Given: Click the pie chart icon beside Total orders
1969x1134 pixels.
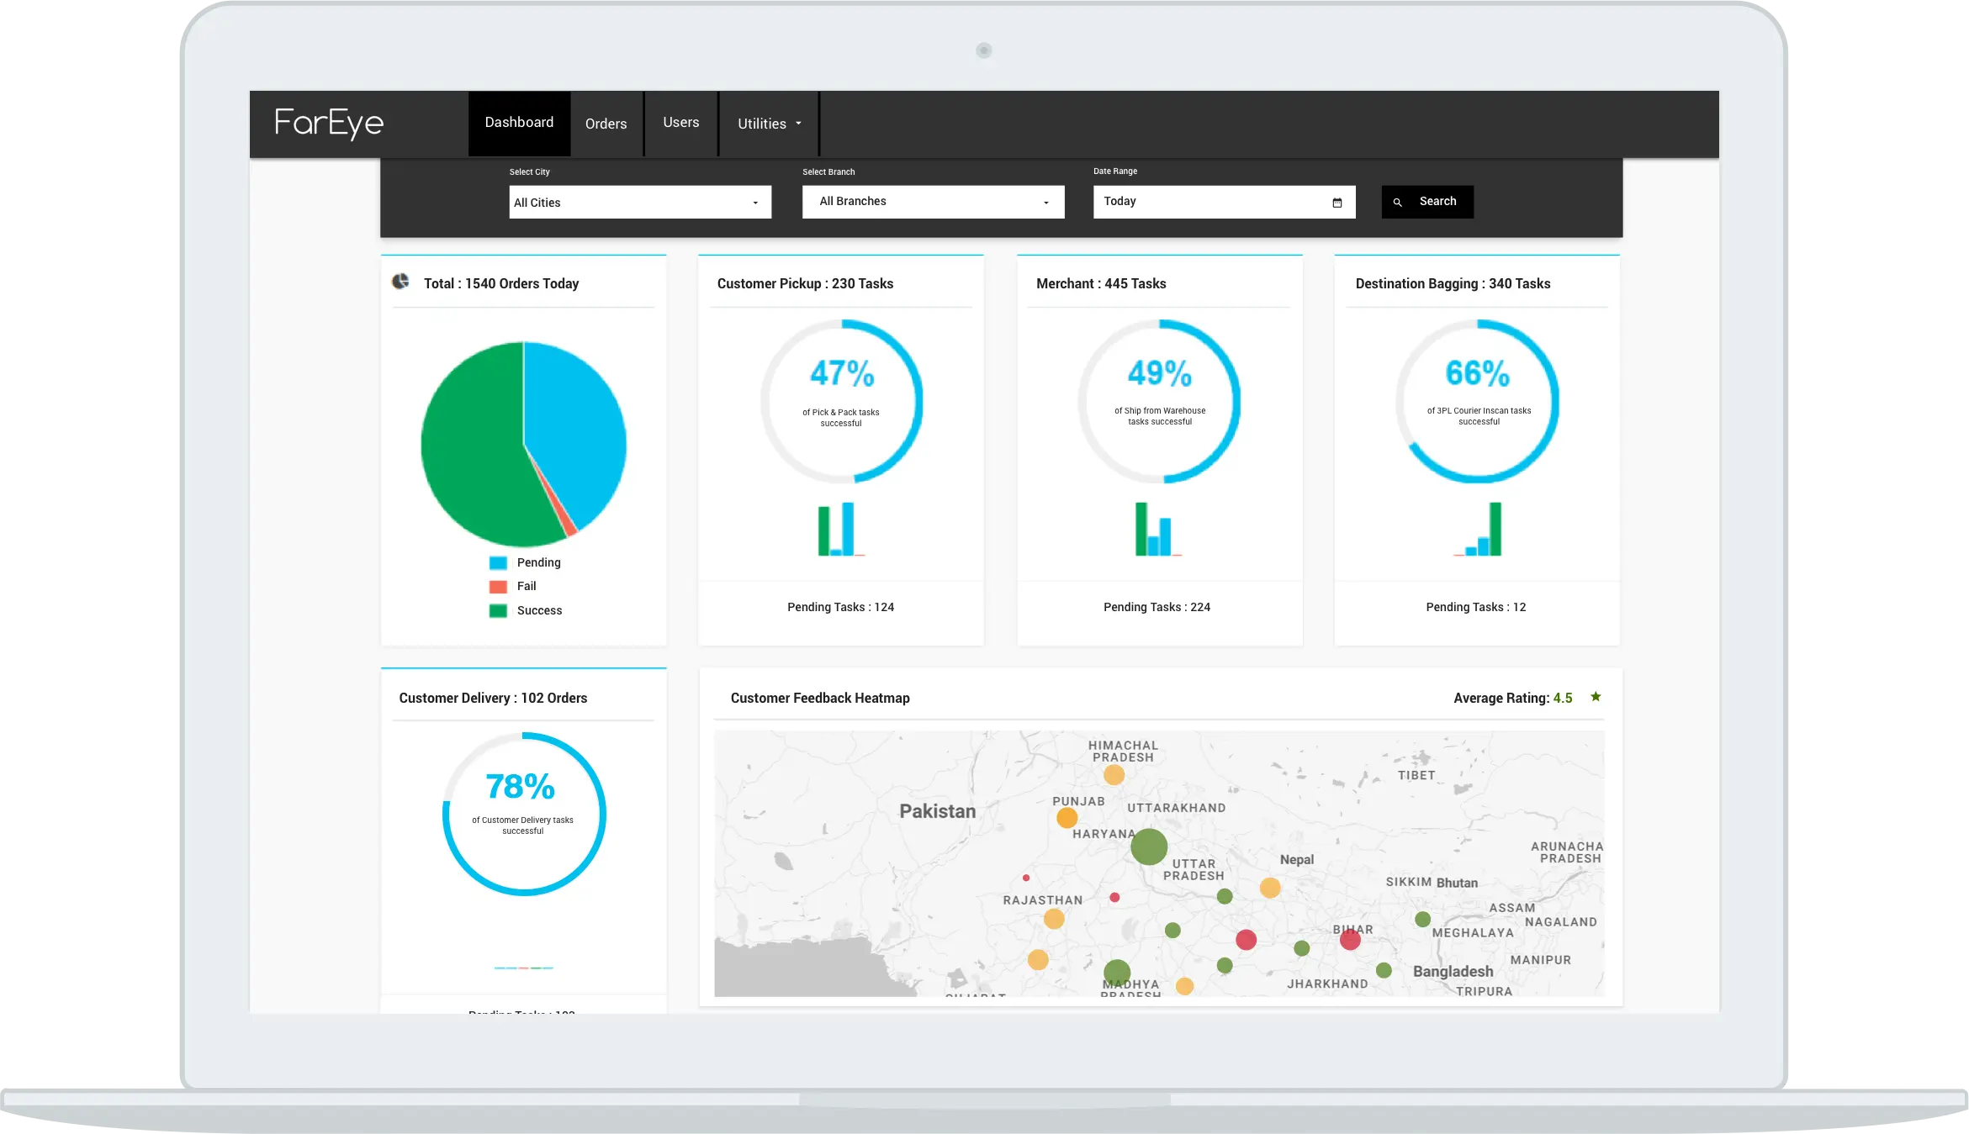Looking at the screenshot, I should [401, 283].
